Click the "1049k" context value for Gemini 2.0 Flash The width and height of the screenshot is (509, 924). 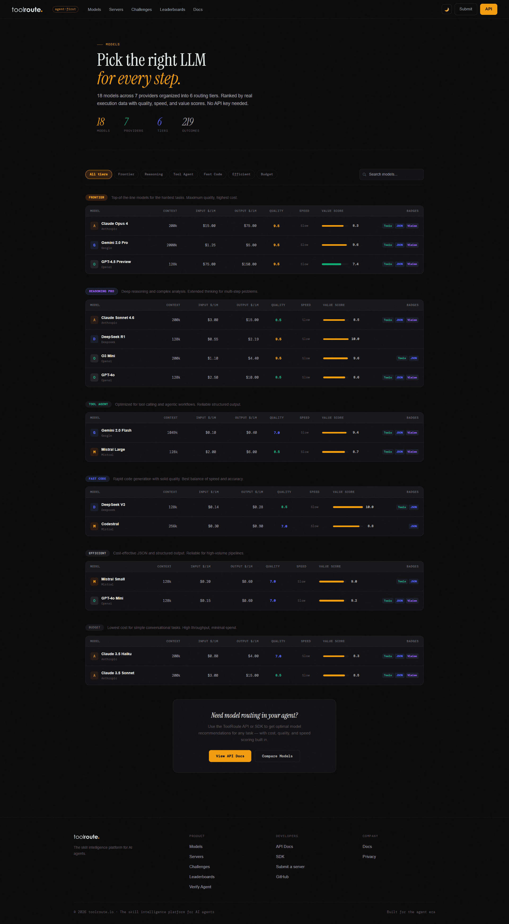pyautogui.click(x=172, y=433)
